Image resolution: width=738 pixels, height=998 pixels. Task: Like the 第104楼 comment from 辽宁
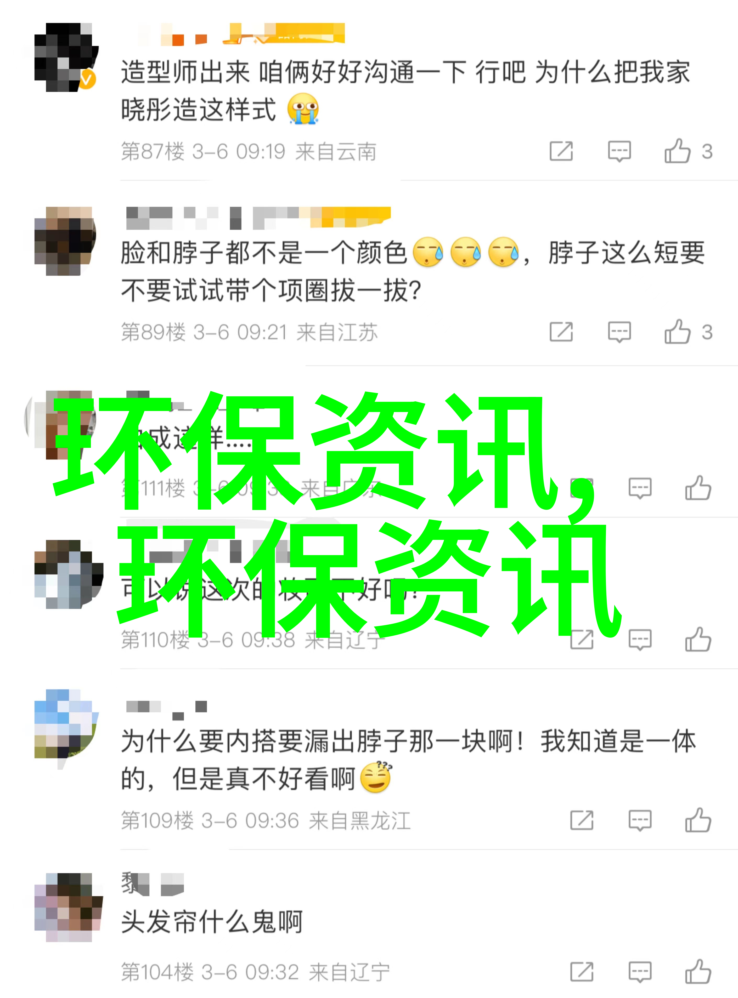[698, 972]
